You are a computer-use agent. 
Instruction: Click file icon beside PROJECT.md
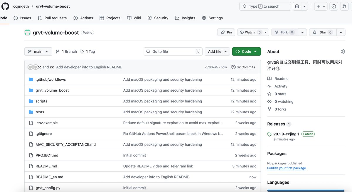[x=31, y=155]
